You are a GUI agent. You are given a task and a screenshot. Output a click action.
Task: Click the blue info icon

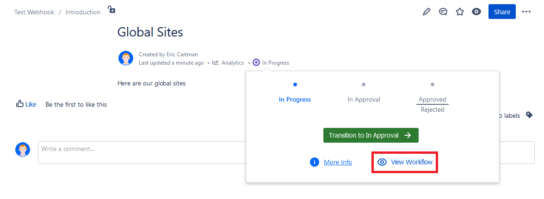pyautogui.click(x=315, y=162)
